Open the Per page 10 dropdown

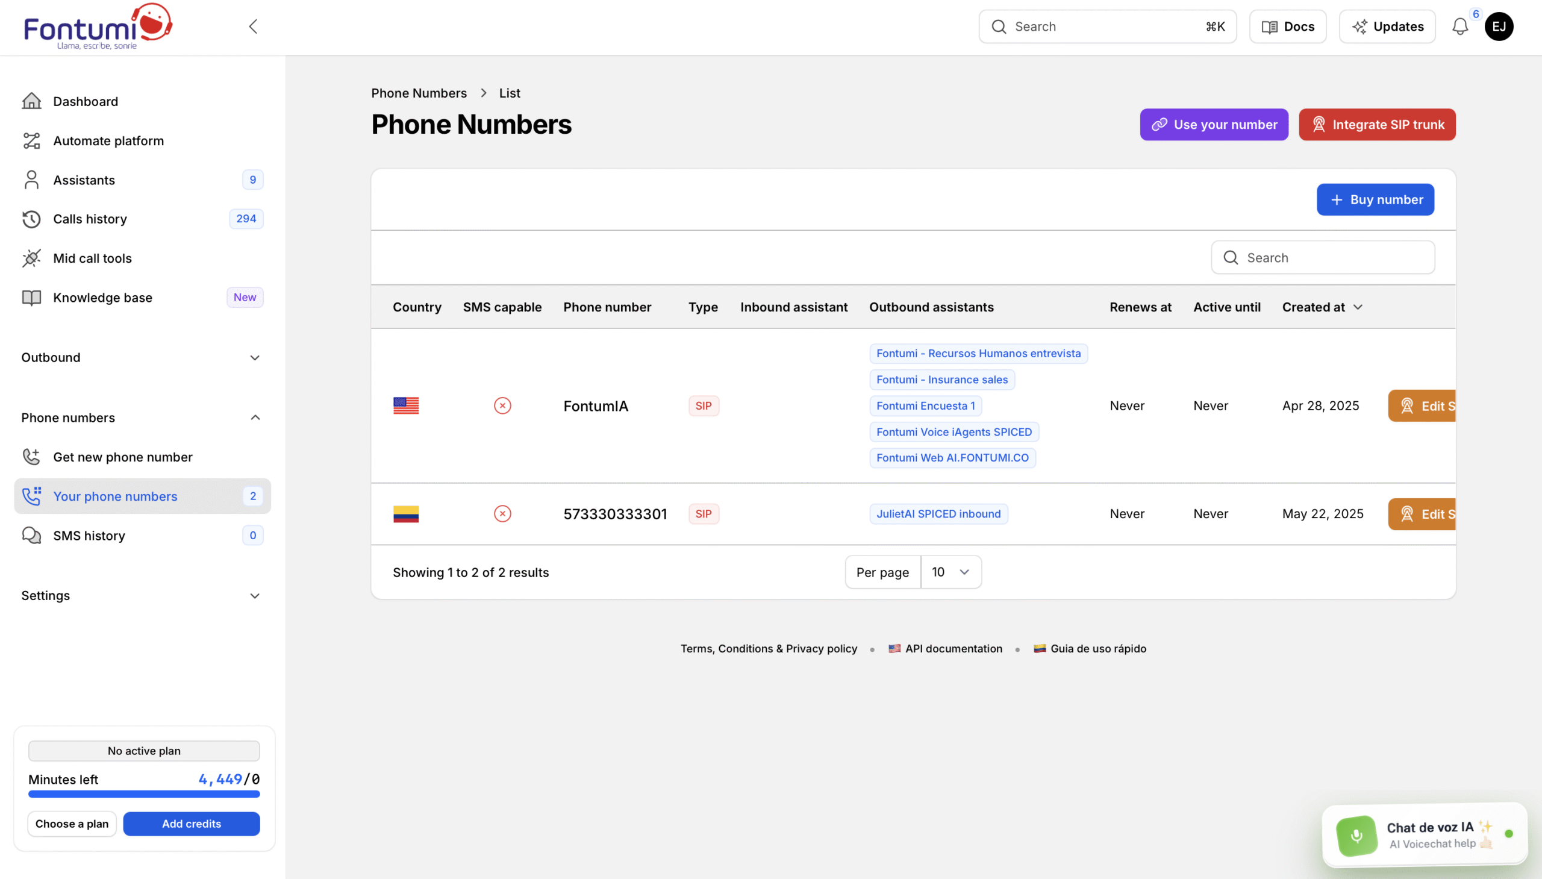pos(950,572)
